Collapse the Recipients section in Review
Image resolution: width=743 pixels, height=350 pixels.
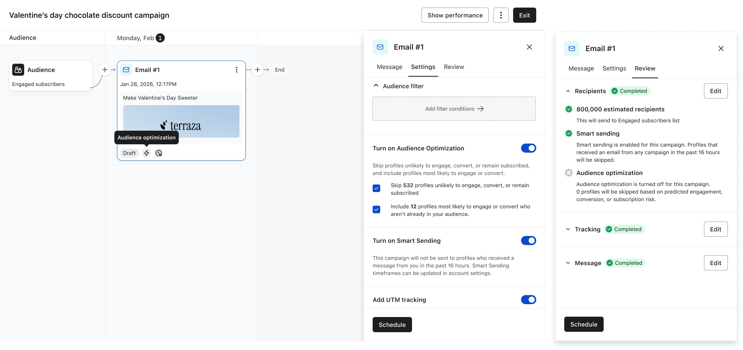(x=568, y=91)
